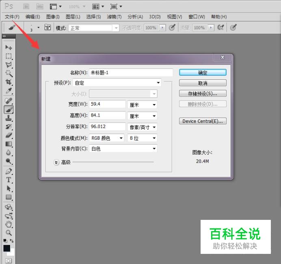
Task: Click the width input field 59.4
Action: [x=107, y=104]
